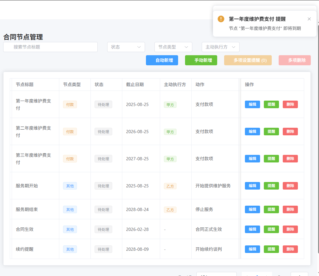Click the orange warning icon in notification
This screenshot has width=319, height=276.
(221, 19)
